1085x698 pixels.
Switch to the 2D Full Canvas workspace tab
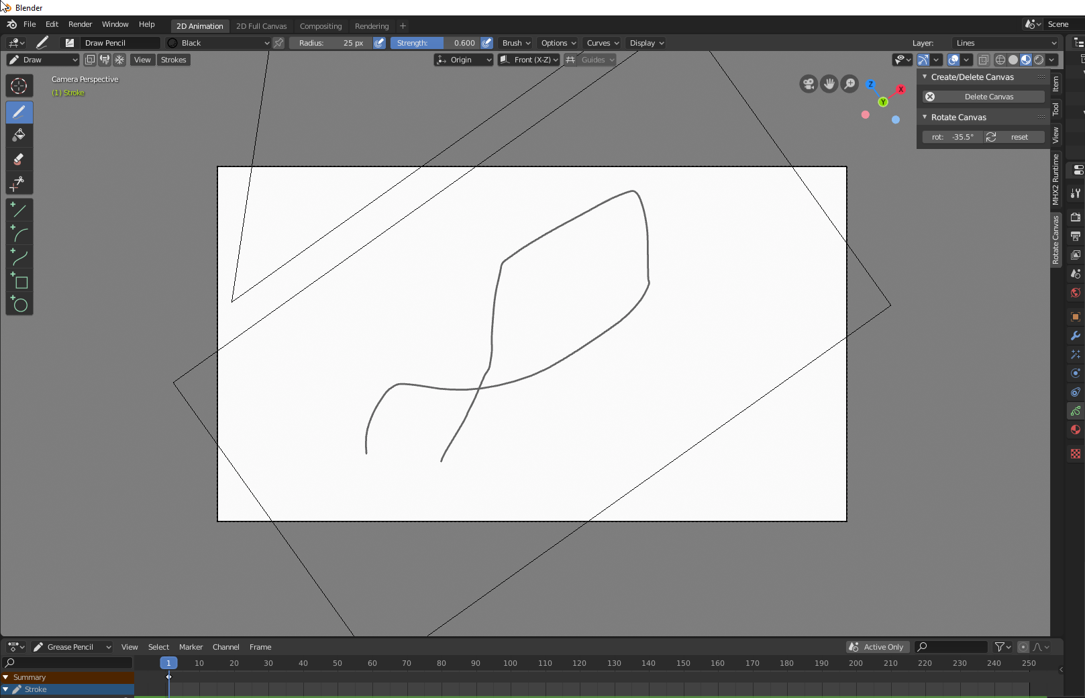262,26
